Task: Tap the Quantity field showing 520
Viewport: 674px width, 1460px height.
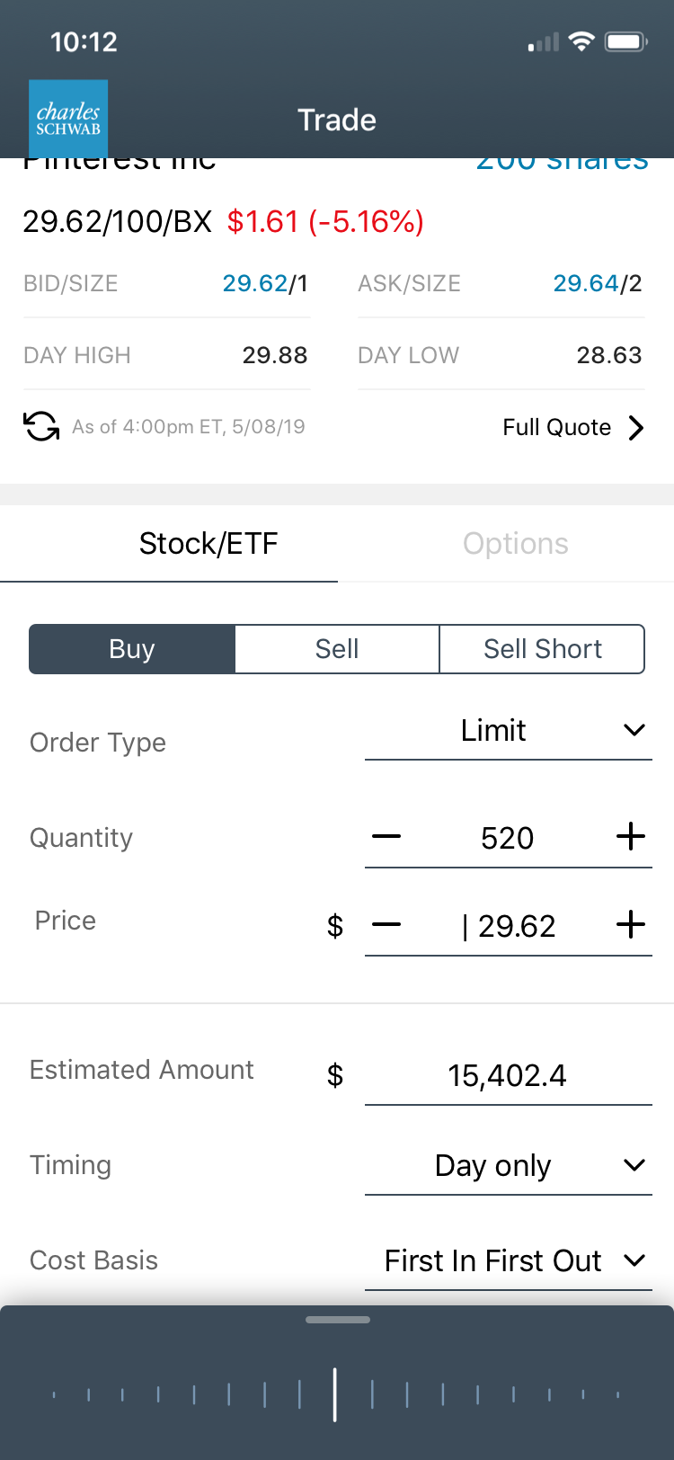Action: click(508, 838)
